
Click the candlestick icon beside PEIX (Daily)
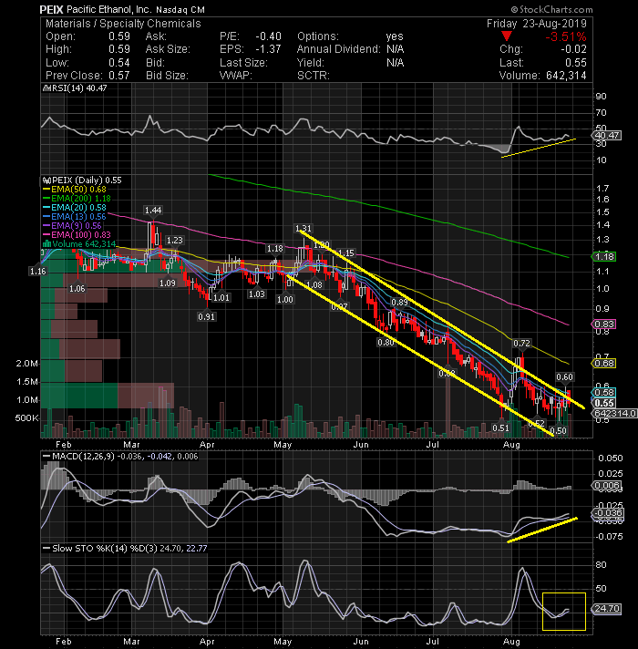point(46,180)
